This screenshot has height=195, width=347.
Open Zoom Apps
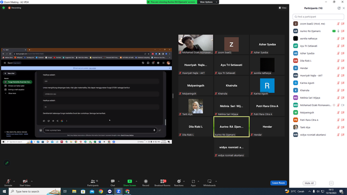pyautogui.click(x=193, y=183)
